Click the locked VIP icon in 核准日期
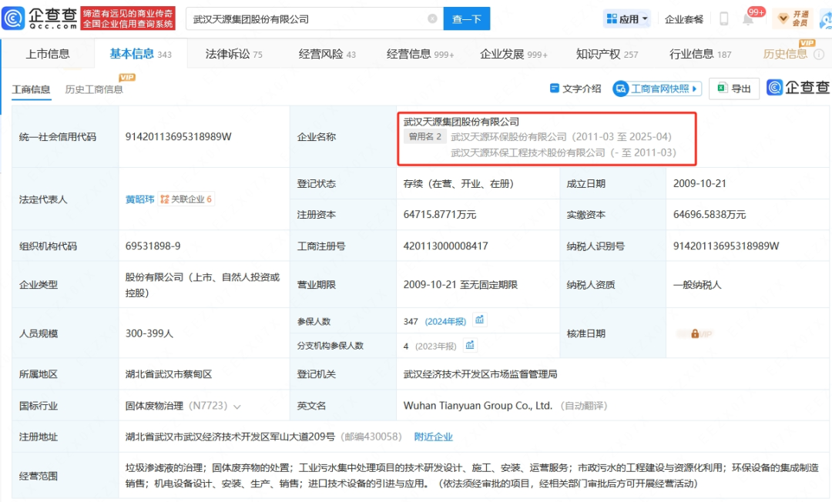The height and width of the screenshot is (502, 832). (695, 333)
